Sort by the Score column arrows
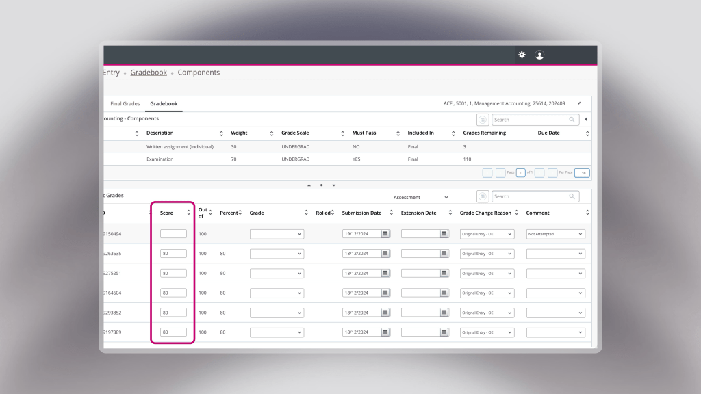Viewport: 701px width, 394px height. pos(189,213)
